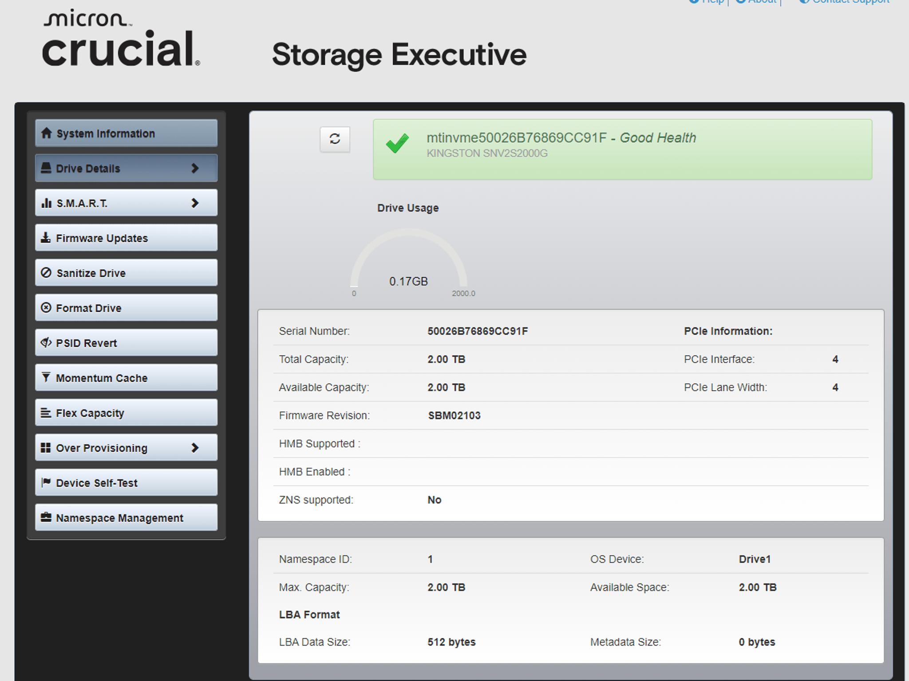Screen dimensions: 909x681
Task: Click the filter icon beside Momentum Cache
Action: tap(46, 377)
